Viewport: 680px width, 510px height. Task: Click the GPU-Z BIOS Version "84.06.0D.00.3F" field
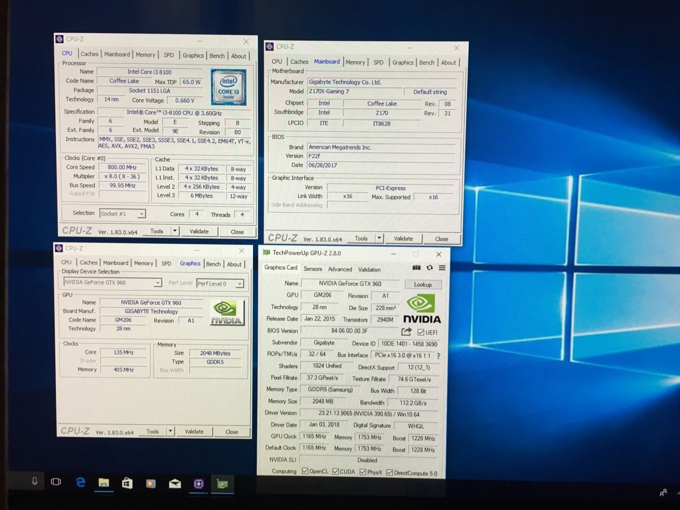349,331
